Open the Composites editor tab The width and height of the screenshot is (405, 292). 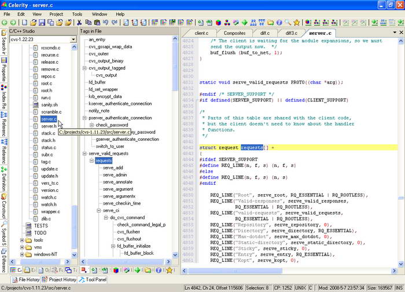[234, 33]
